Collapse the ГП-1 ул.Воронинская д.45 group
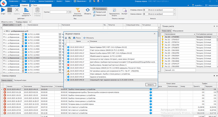 tap(4, 31)
